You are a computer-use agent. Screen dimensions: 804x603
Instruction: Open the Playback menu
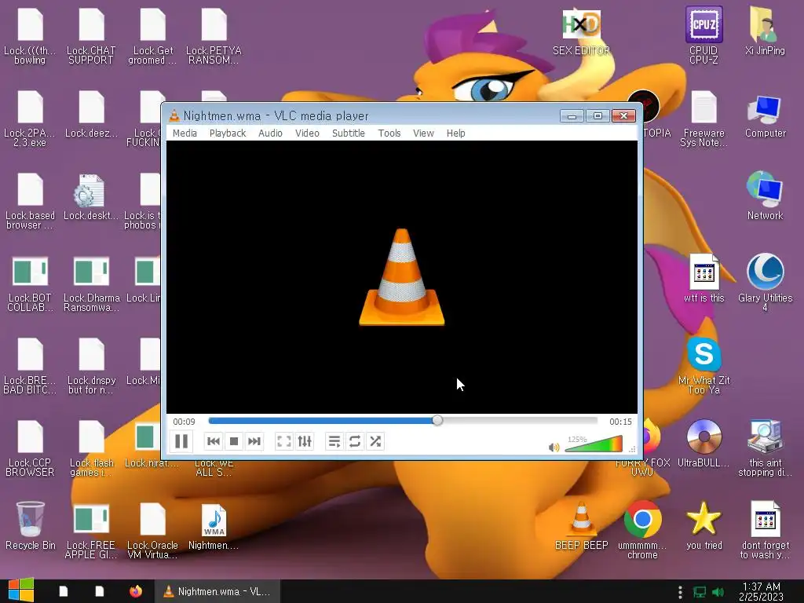228,133
